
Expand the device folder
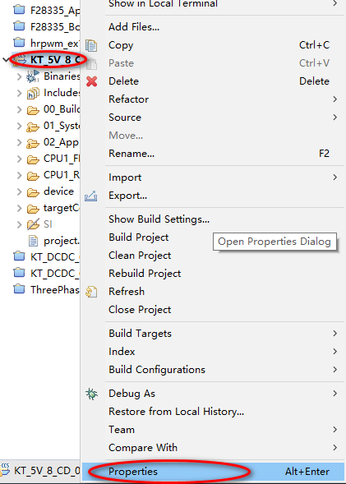pyautogui.click(x=20, y=191)
